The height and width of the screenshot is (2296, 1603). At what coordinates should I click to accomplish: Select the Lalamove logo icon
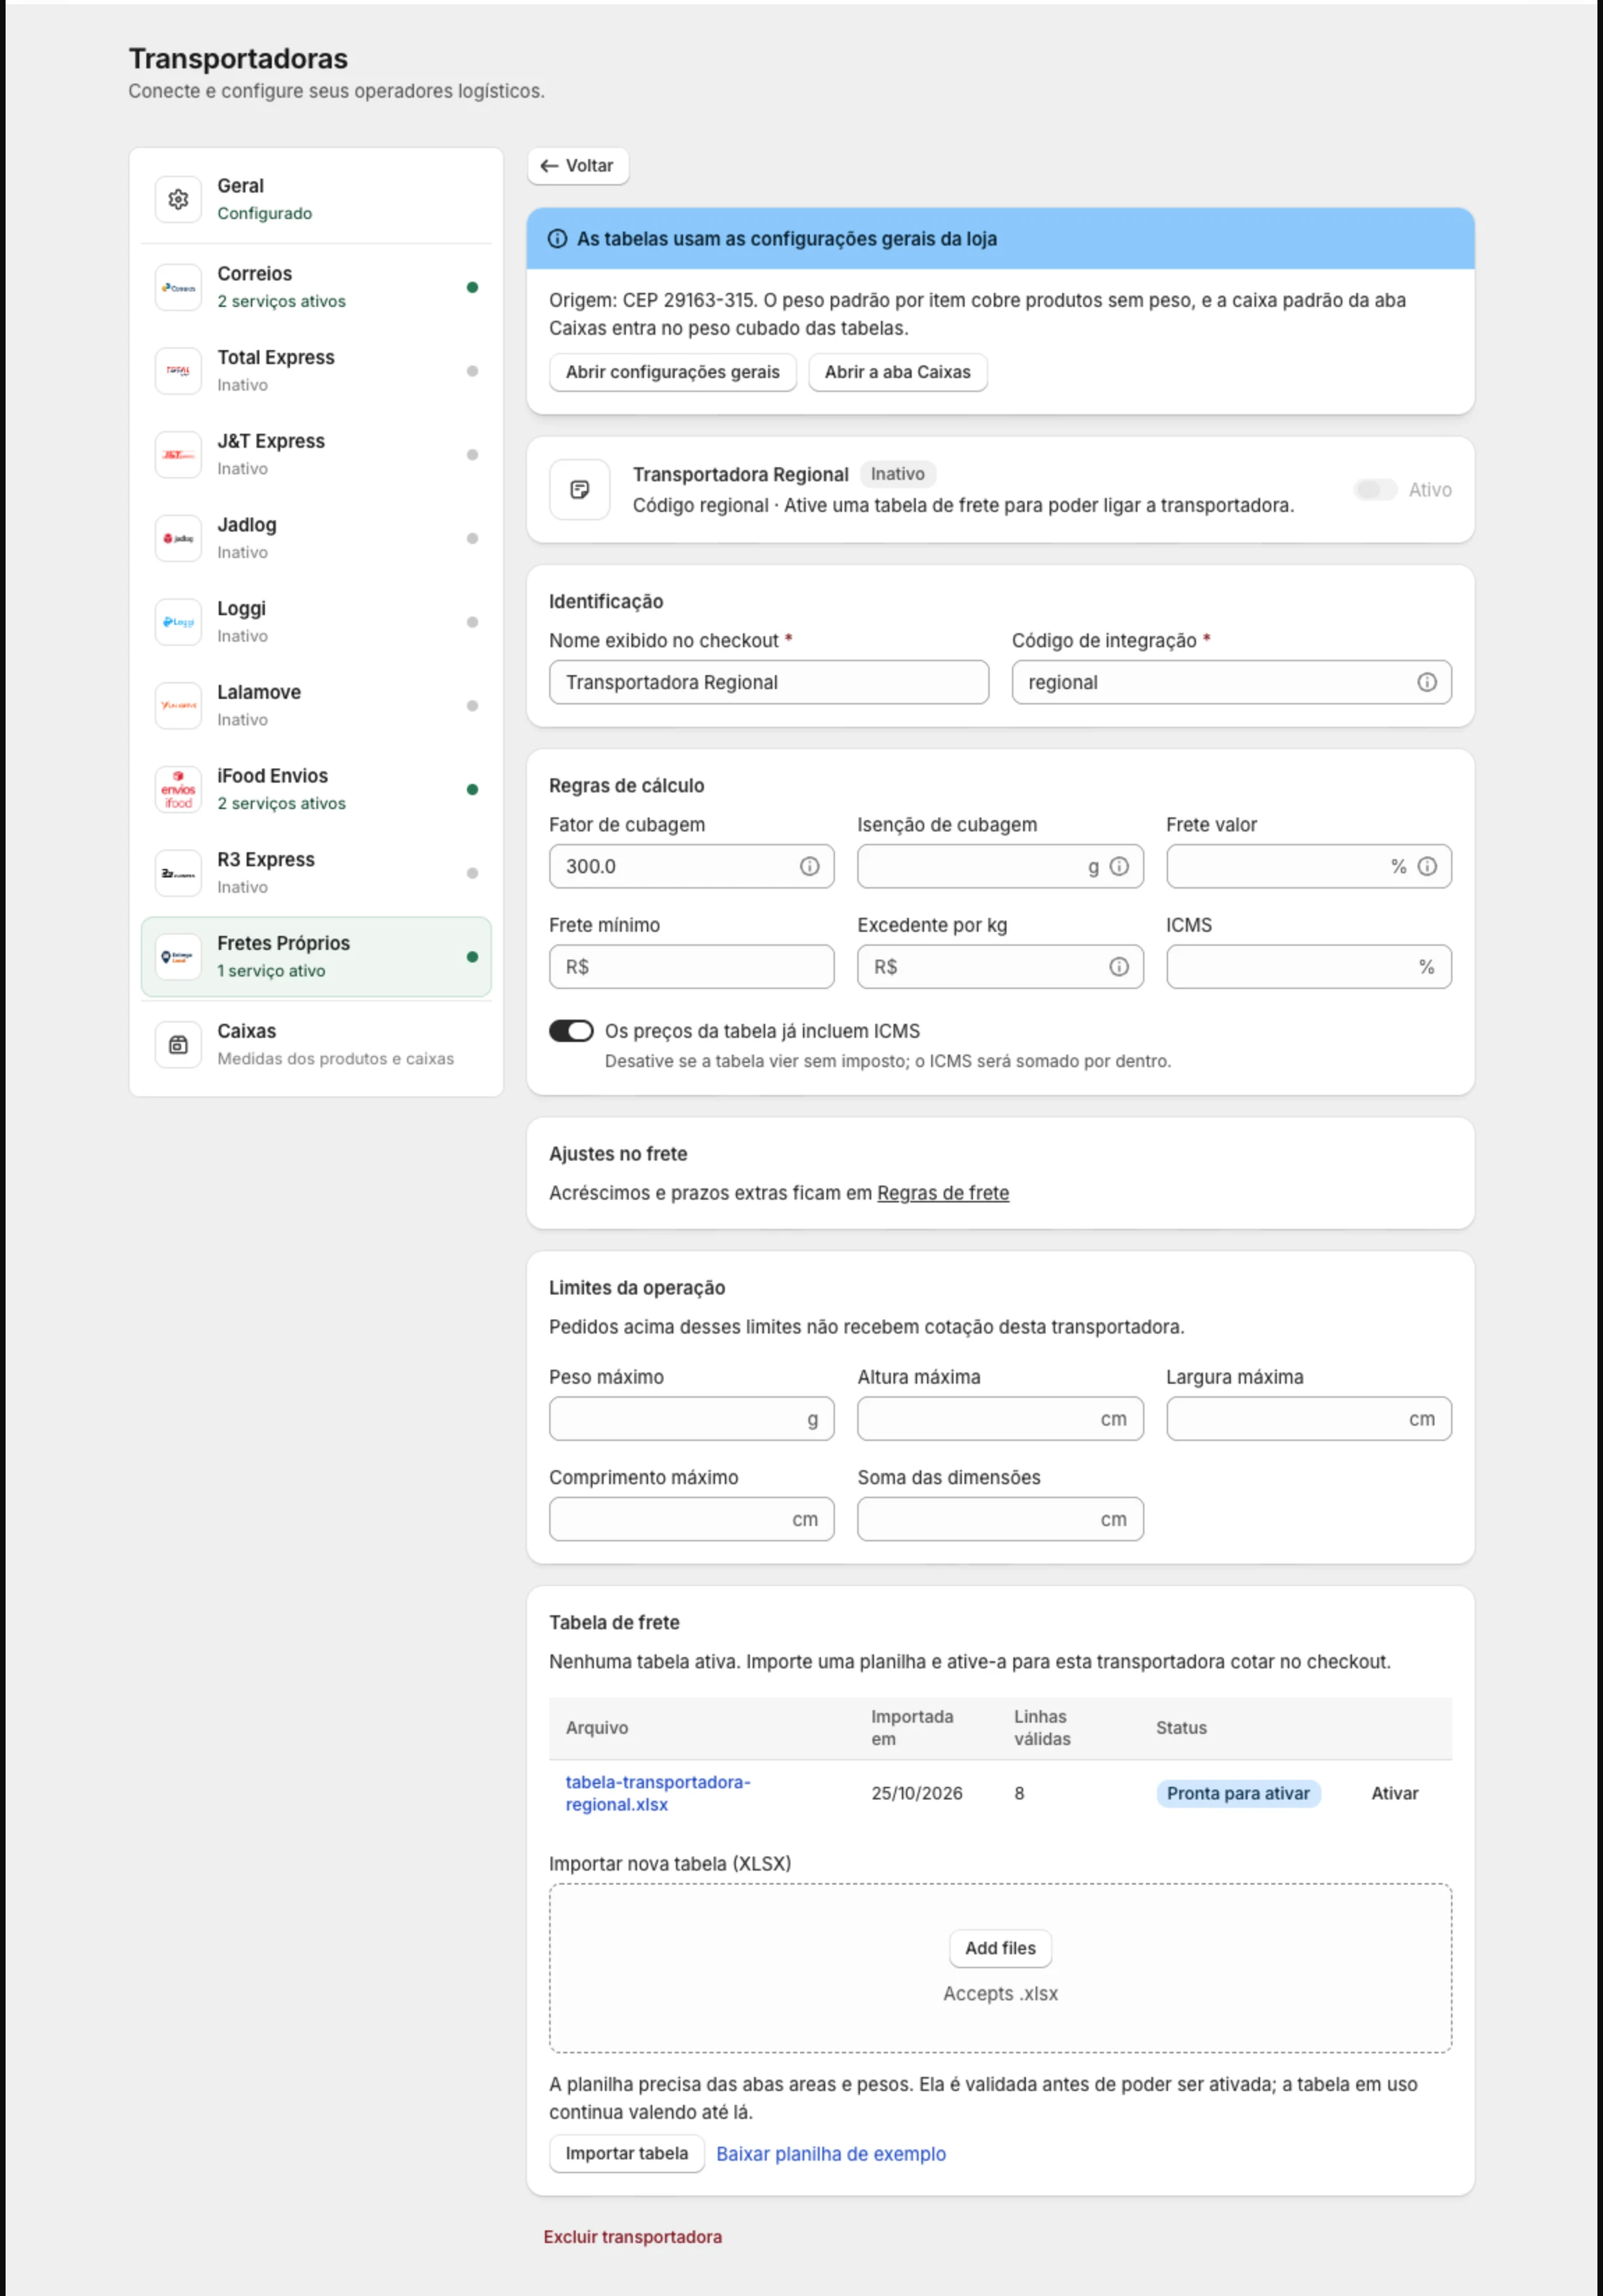pyautogui.click(x=178, y=706)
